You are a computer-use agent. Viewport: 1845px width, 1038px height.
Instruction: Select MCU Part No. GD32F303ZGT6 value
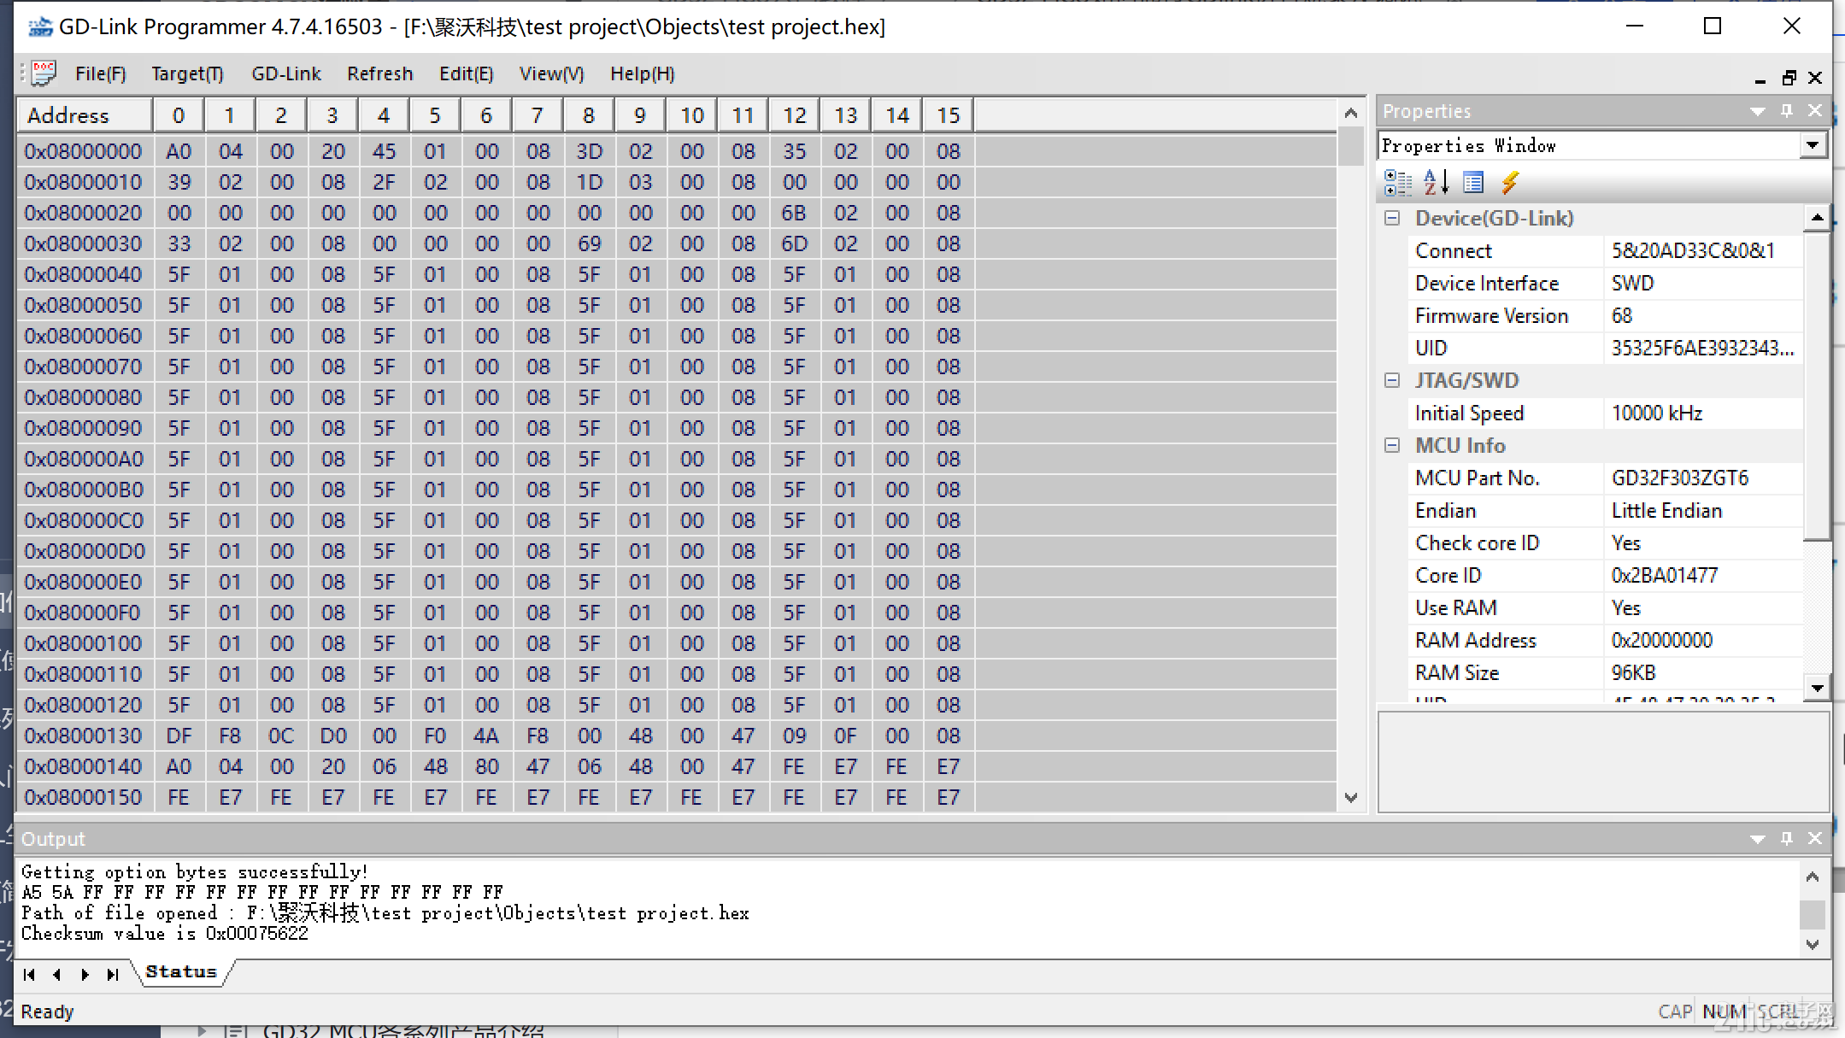(x=1702, y=478)
